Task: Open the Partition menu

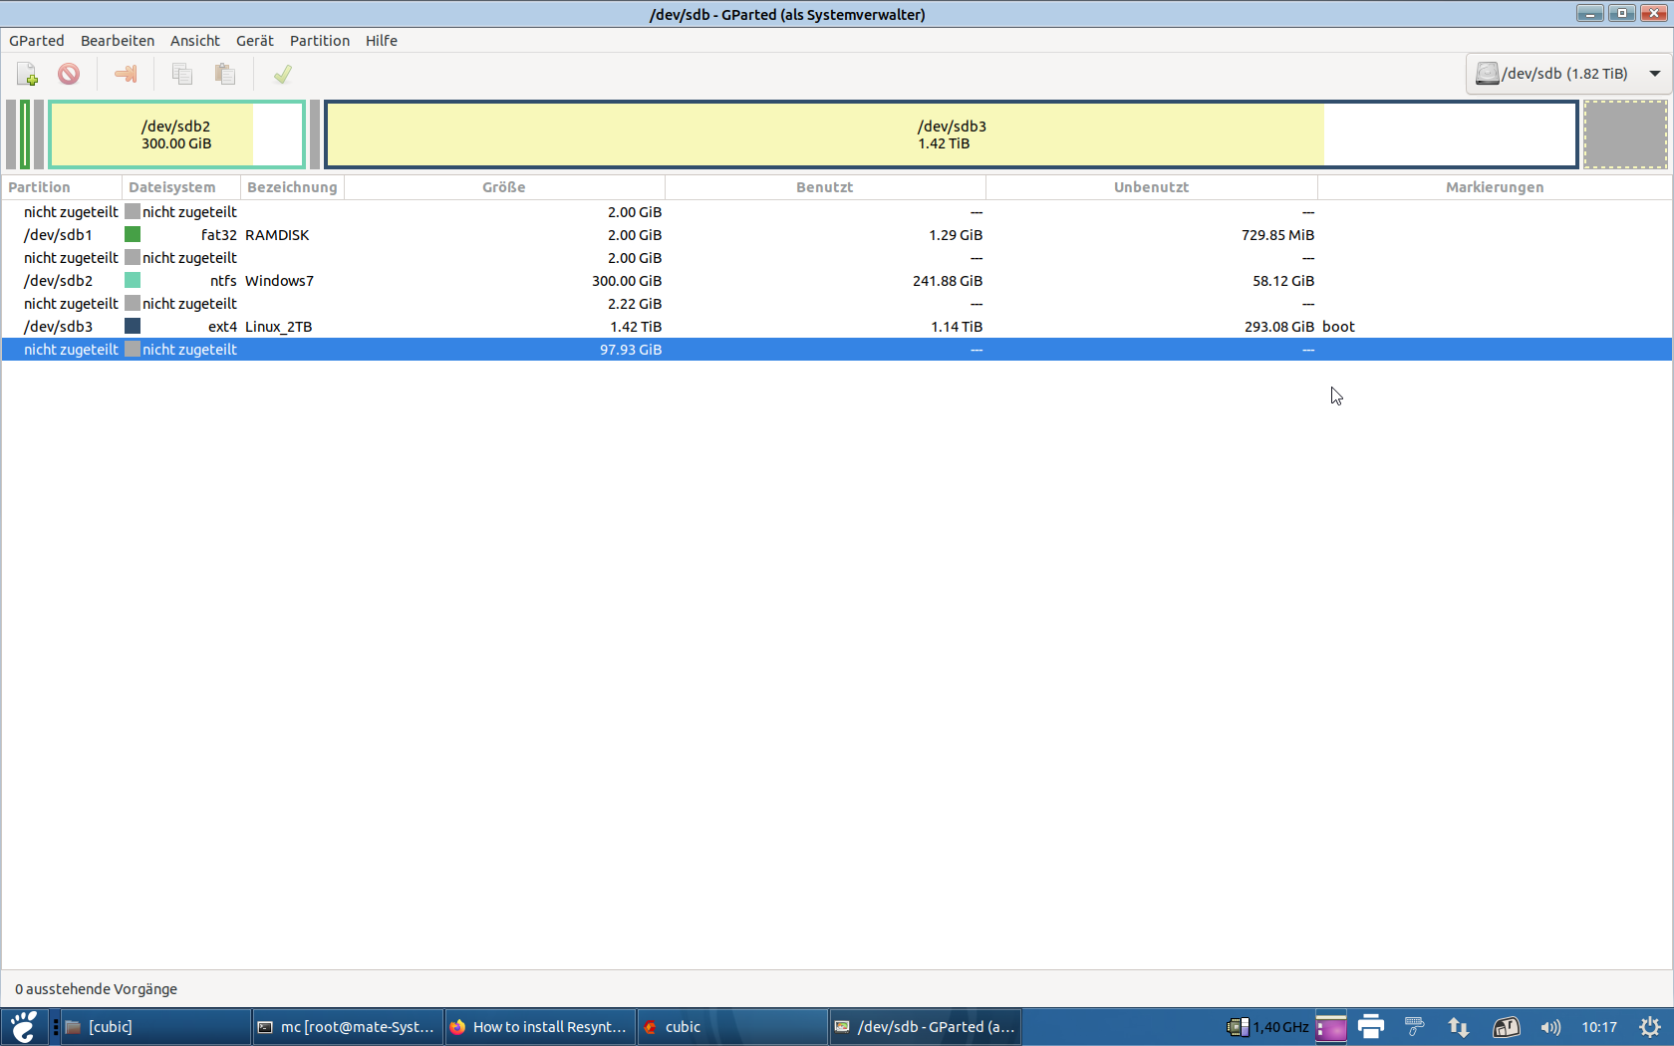Action: (x=320, y=41)
